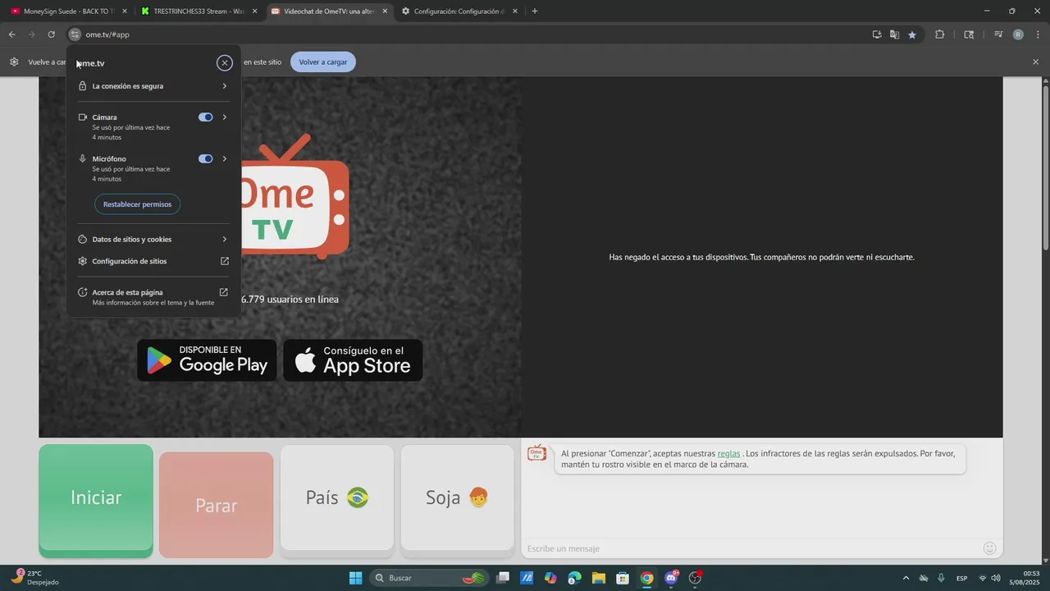Screen dimensions: 1050x591
Task: Open OBS Studio from the taskbar
Action: [x=696, y=578]
